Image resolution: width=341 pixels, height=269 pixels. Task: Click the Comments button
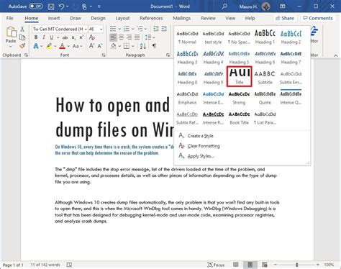coord(318,18)
